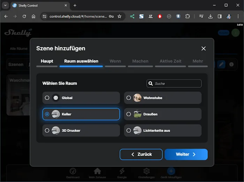Focus the Suche room search field
Image resolution: width=244 pixels, height=182 pixels.
pyautogui.click(x=177, y=84)
